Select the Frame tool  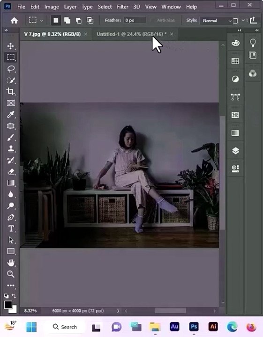pyautogui.click(x=11, y=103)
